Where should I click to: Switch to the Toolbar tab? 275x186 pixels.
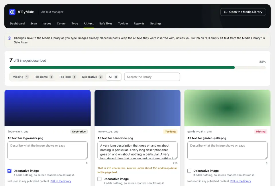[x=123, y=23]
